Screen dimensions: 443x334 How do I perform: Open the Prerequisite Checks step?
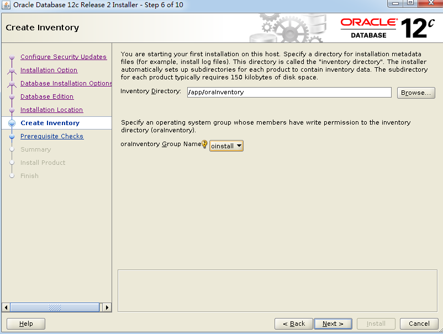tap(52, 136)
